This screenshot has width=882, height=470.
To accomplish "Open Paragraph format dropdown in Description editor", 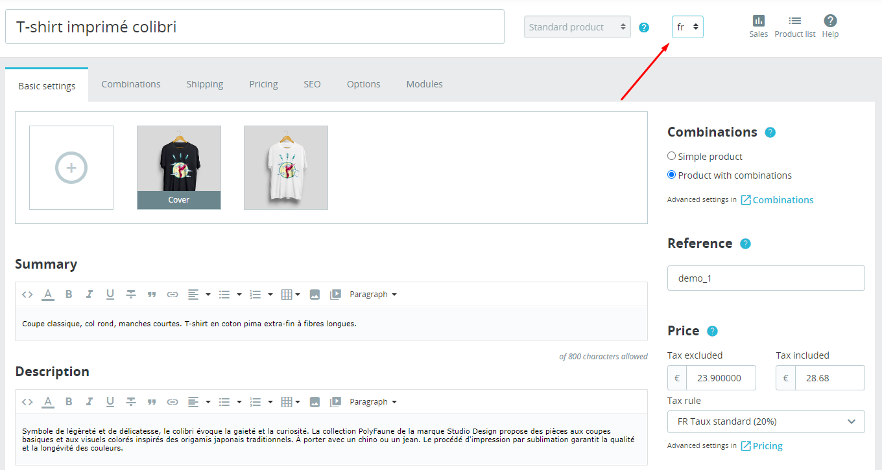I will pos(373,402).
